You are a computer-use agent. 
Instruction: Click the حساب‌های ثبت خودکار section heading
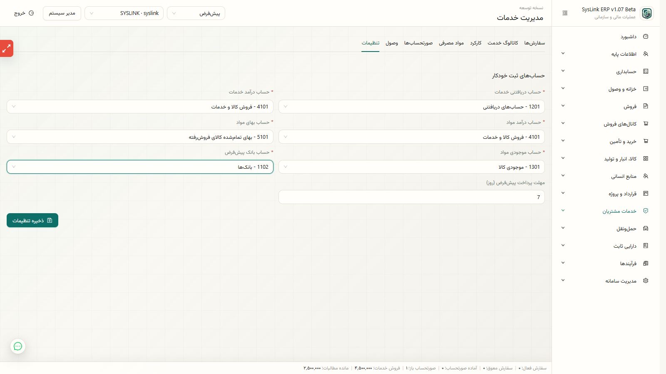(x=518, y=76)
